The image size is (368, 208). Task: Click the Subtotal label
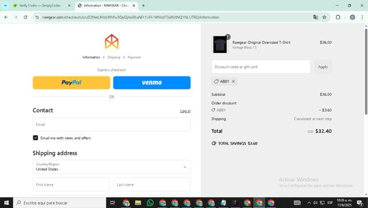(x=218, y=94)
